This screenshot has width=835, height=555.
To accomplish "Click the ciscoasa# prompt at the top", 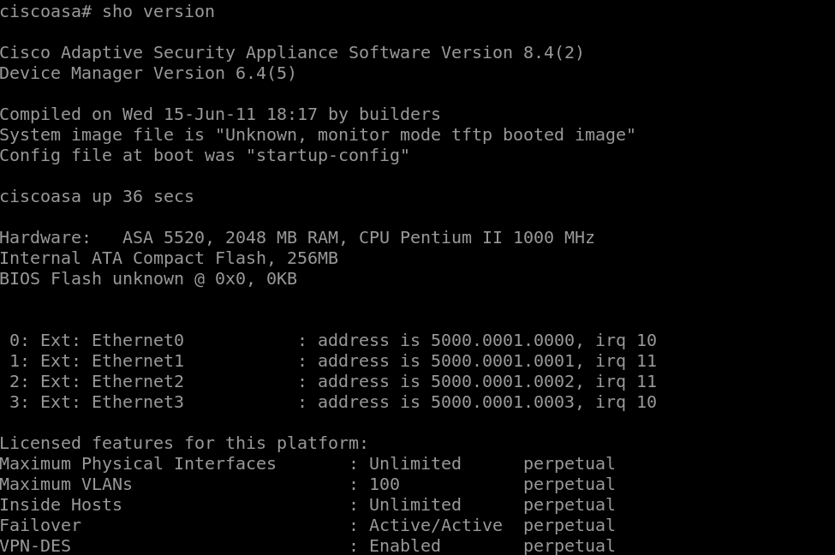I will coord(45,11).
